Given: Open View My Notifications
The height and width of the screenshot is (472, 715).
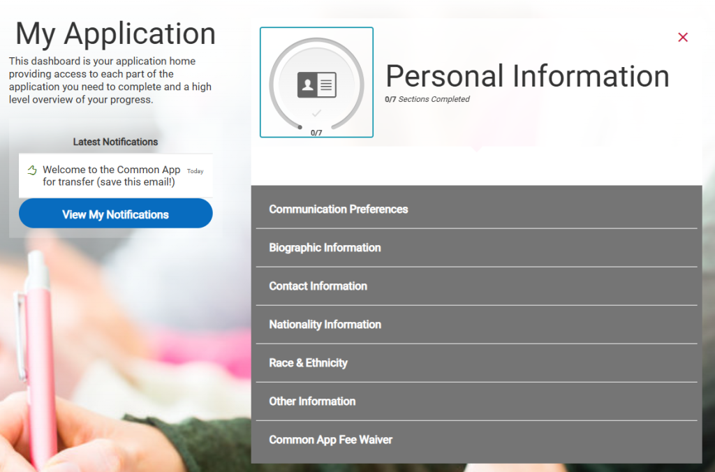Looking at the screenshot, I should [115, 214].
